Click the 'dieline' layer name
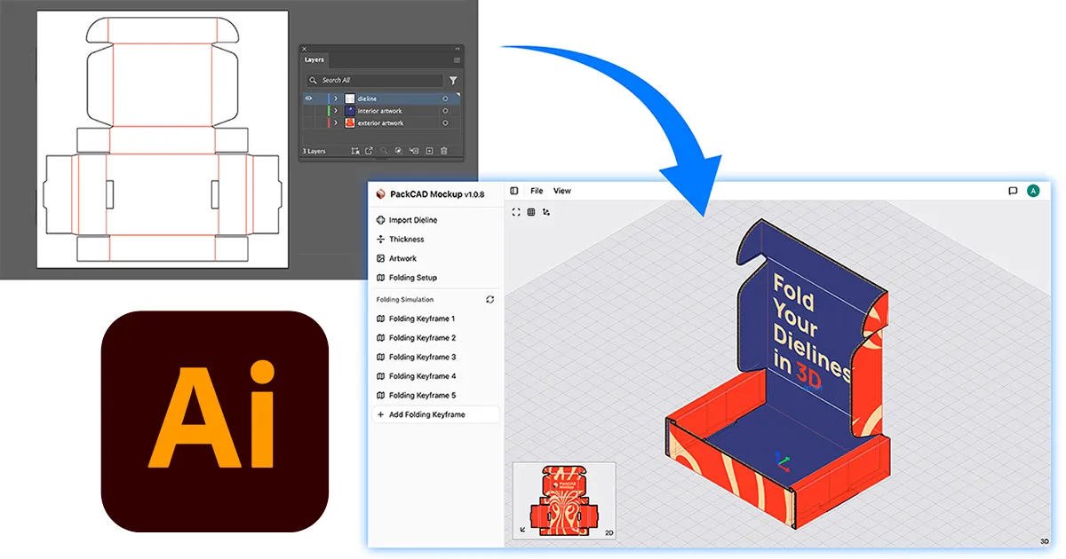This screenshot has height=559, width=1066. tap(367, 98)
